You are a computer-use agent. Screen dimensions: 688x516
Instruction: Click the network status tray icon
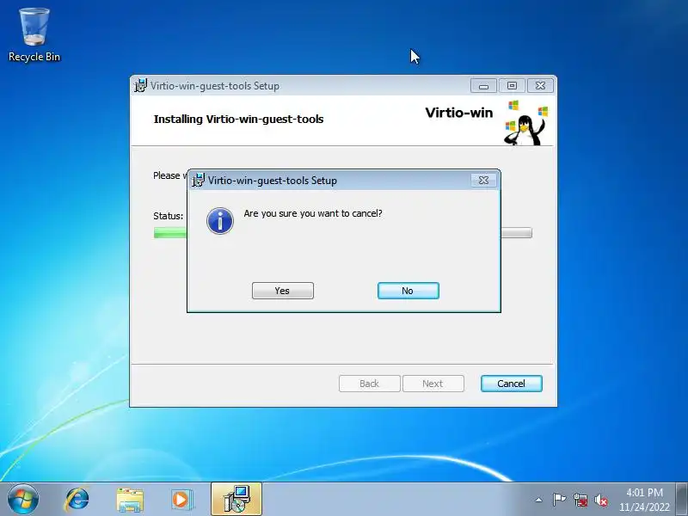tap(580, 500)
